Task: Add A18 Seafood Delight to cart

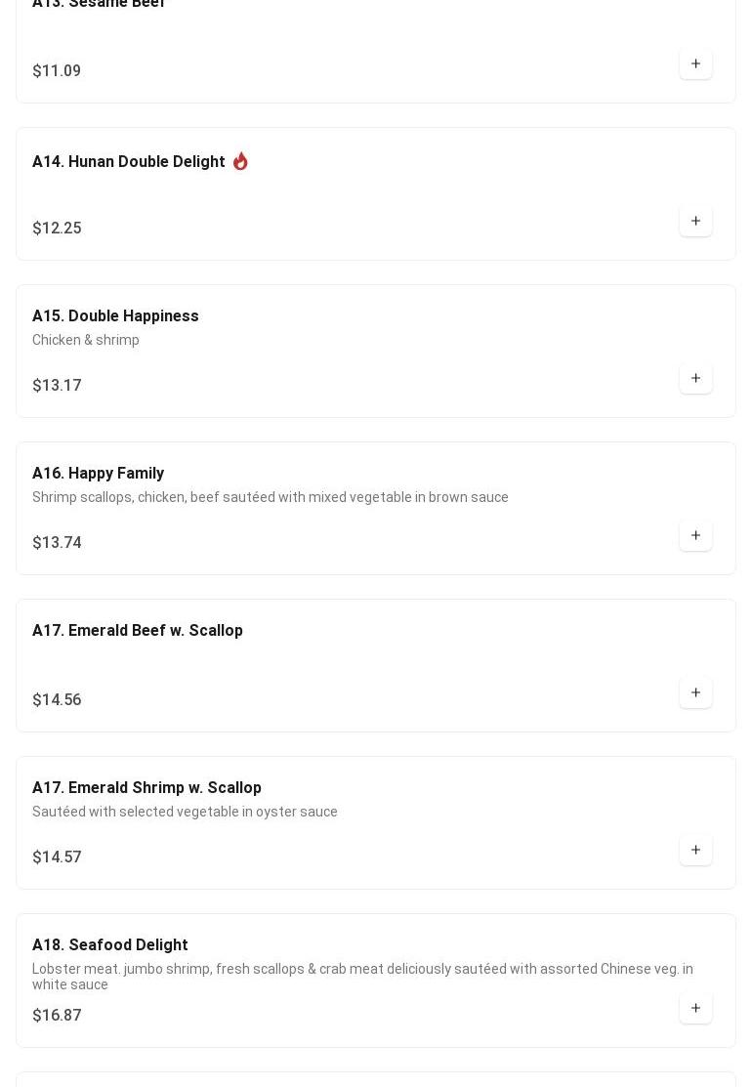Action: (695, 1009)
